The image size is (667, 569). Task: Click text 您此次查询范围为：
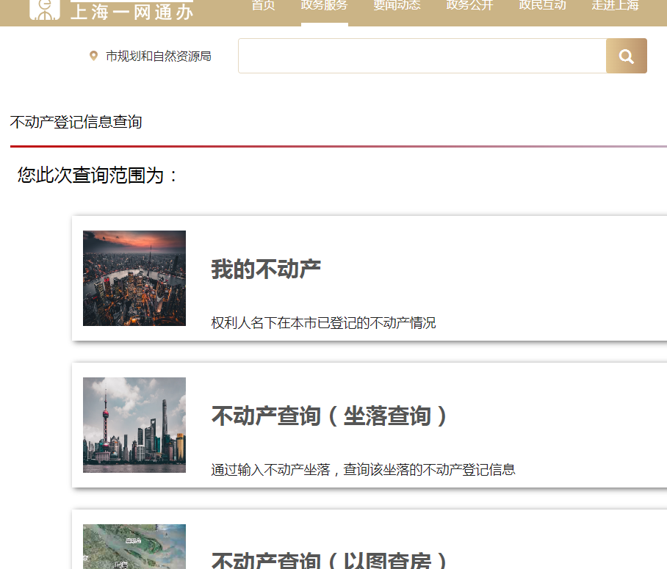98,175
